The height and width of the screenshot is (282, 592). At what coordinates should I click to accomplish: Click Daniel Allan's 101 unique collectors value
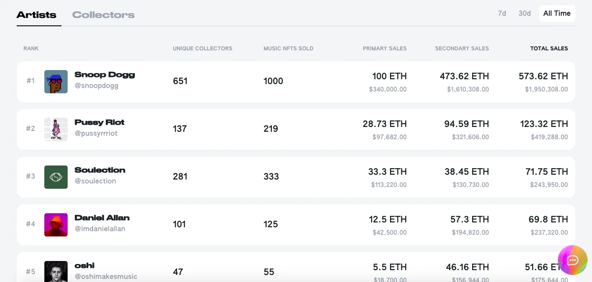pos(179,224)
